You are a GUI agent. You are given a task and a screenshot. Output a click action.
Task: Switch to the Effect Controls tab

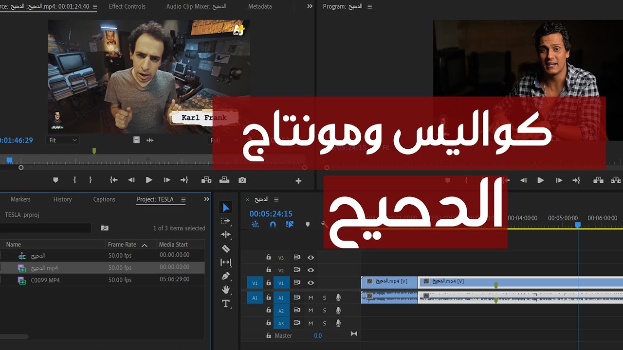coord(127,6)
